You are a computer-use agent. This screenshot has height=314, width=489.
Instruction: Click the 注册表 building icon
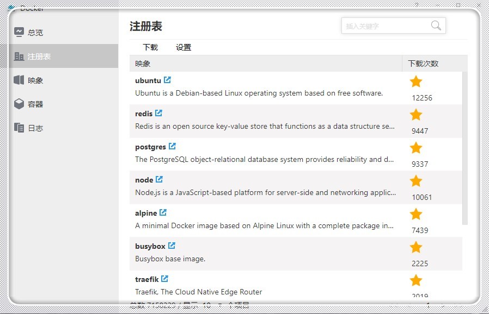[19, 56]
